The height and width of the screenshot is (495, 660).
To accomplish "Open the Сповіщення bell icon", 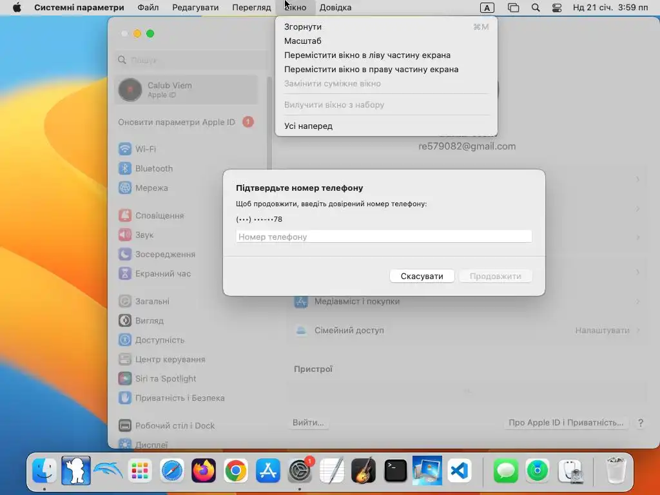I will (x=125, y=215).
